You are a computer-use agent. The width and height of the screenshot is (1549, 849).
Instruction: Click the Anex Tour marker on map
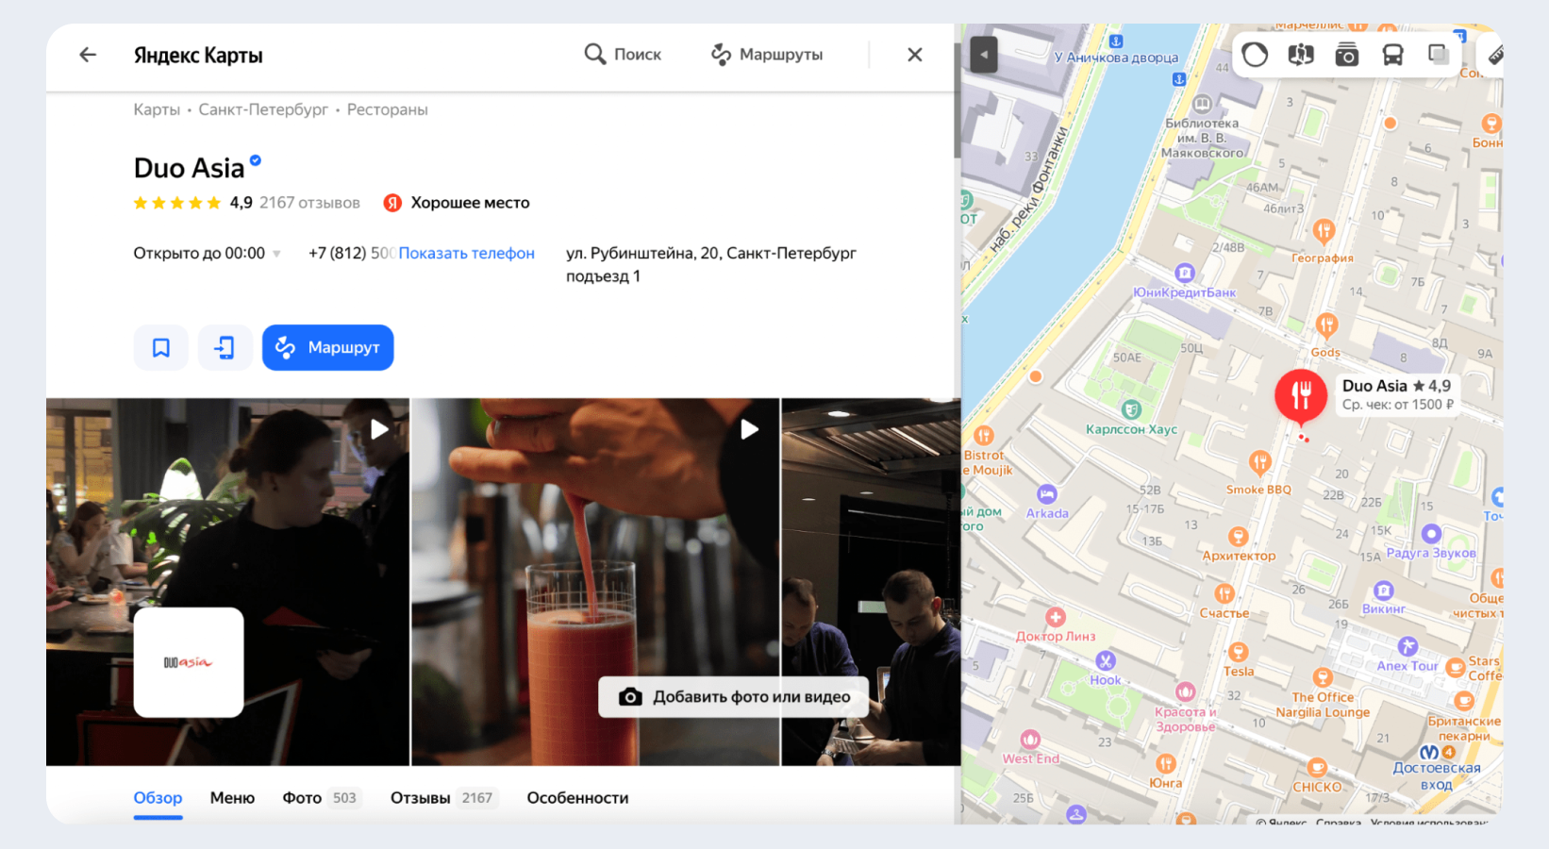(x=1407, y=646)
